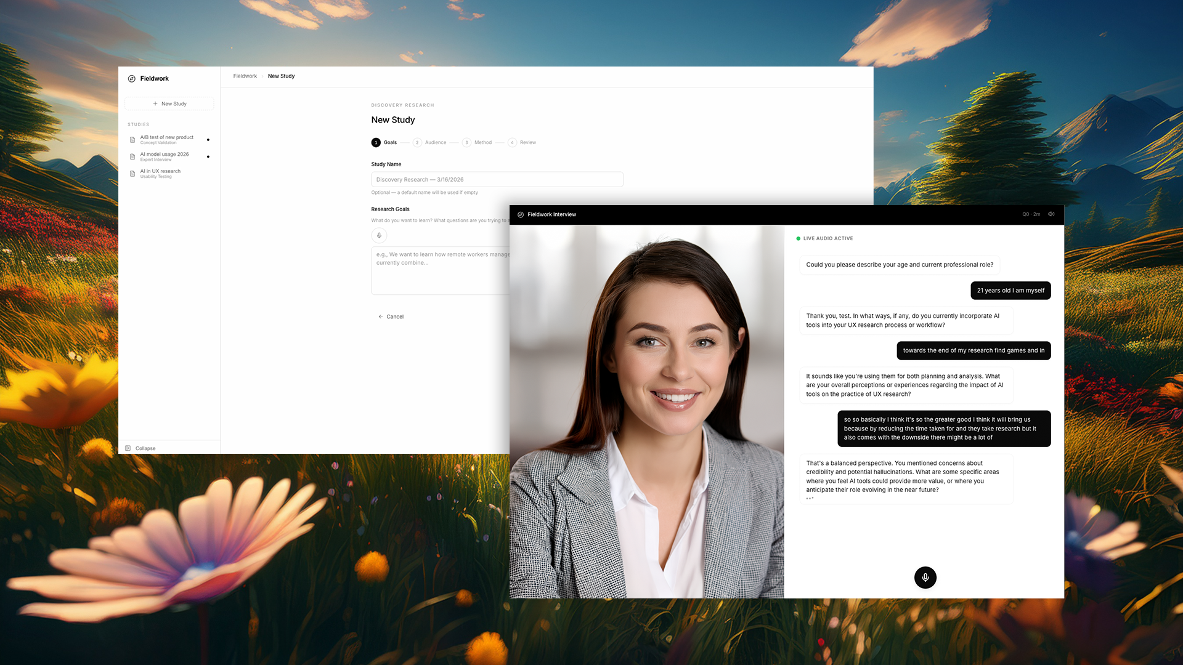The image size is (1183, 665).
Task: Mute the interview speaker icon
Action: pyautogui.click(x=1051, y=214)
